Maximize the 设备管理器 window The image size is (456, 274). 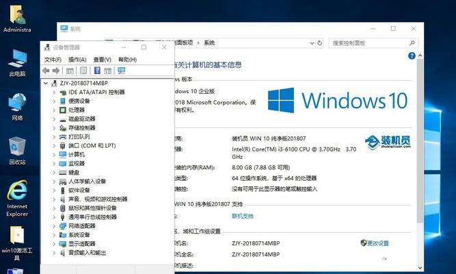pos(144,47)
